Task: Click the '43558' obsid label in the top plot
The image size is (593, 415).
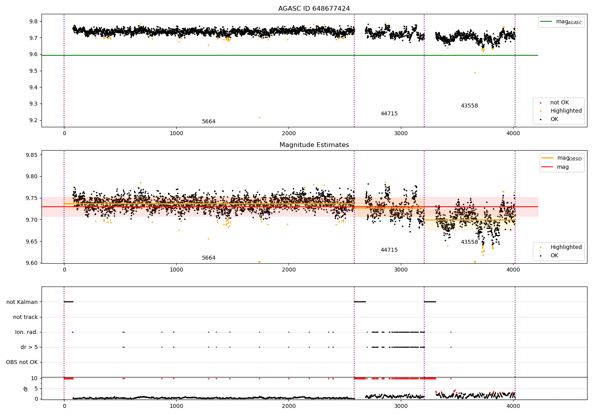Action: (469, 106)
